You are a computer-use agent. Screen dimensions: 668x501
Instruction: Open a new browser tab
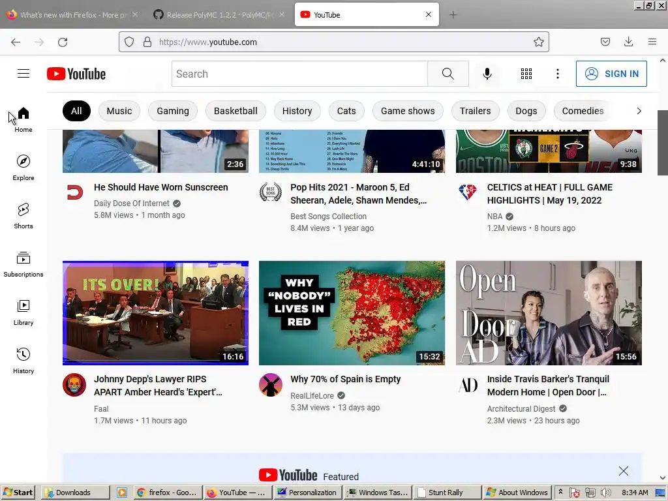pyautogui.click(x=453, y=15)
